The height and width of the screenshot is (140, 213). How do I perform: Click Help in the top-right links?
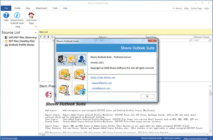tap(186, 9)
